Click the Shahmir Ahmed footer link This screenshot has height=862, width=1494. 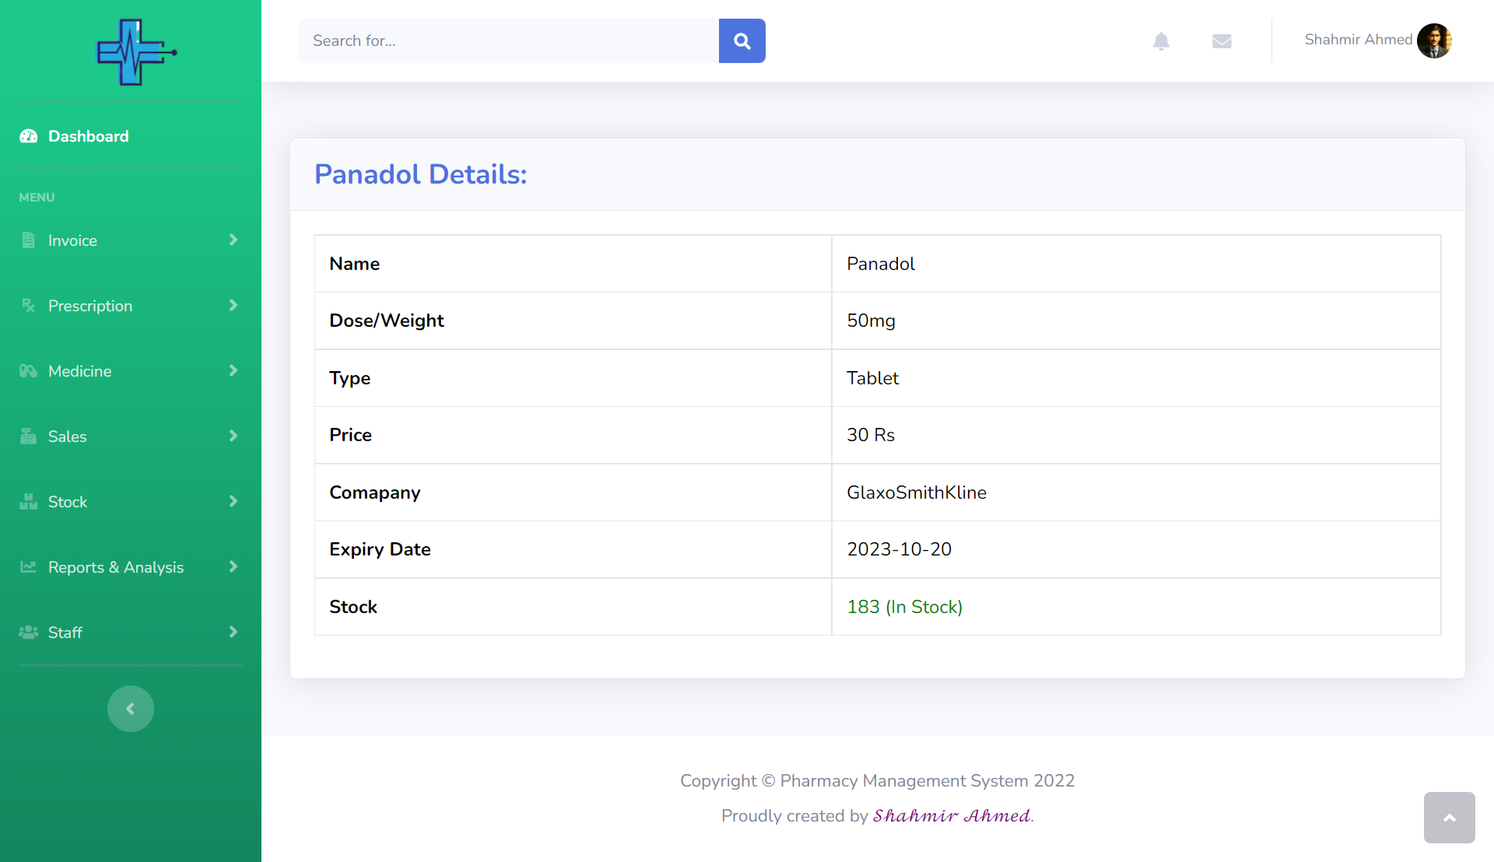click(952, 815)
